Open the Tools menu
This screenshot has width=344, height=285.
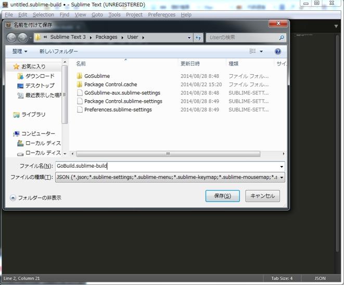coord(114,15)
